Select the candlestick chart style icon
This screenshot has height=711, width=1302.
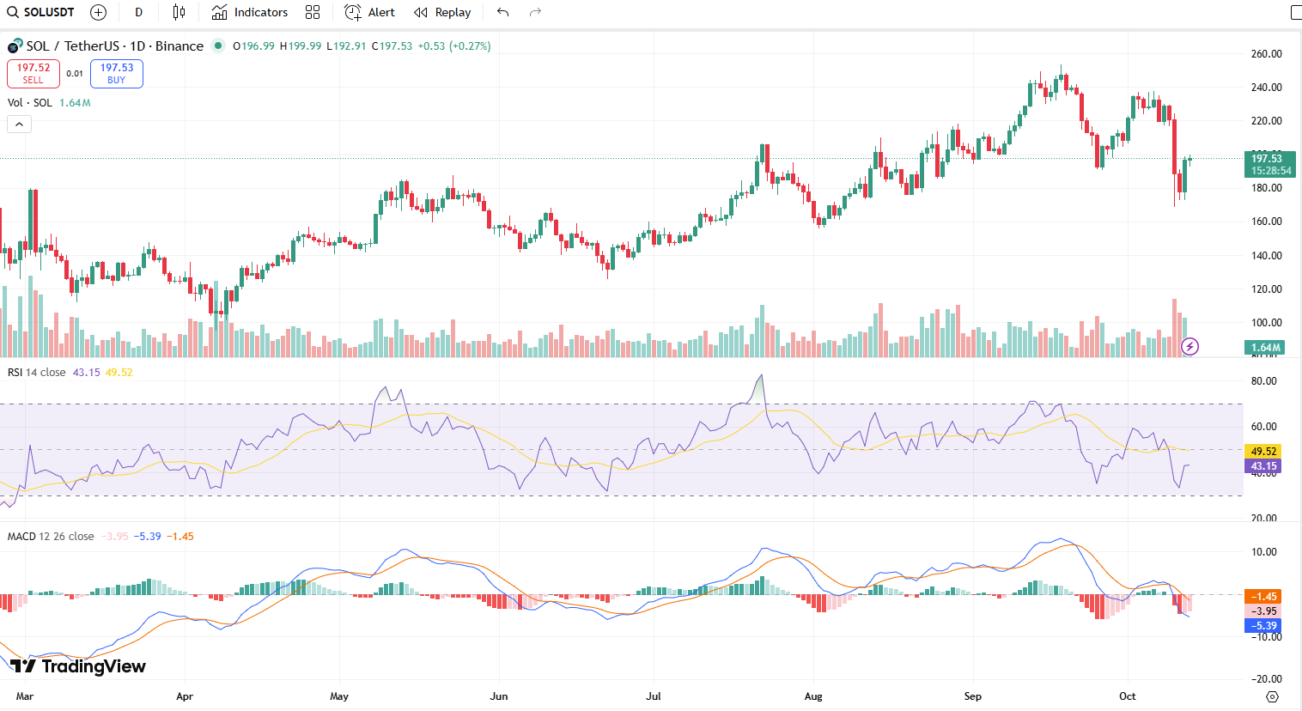[x=179, y=12]
